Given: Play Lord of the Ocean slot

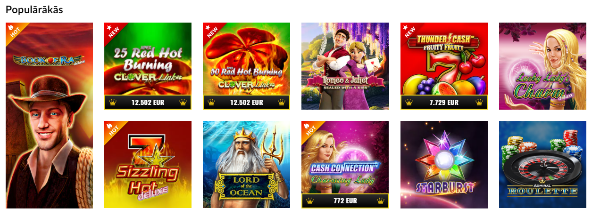Looking at the screenshot, I should 246,165.
